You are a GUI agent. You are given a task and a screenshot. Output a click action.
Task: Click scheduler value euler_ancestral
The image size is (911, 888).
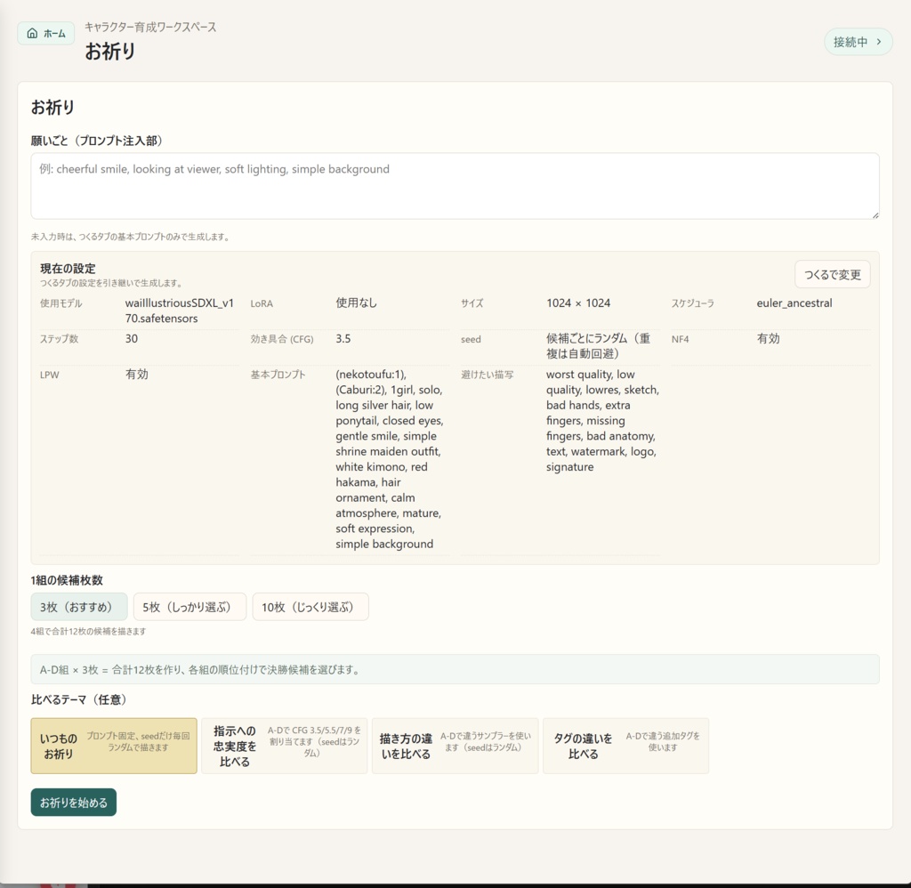(x=794, y=303)
